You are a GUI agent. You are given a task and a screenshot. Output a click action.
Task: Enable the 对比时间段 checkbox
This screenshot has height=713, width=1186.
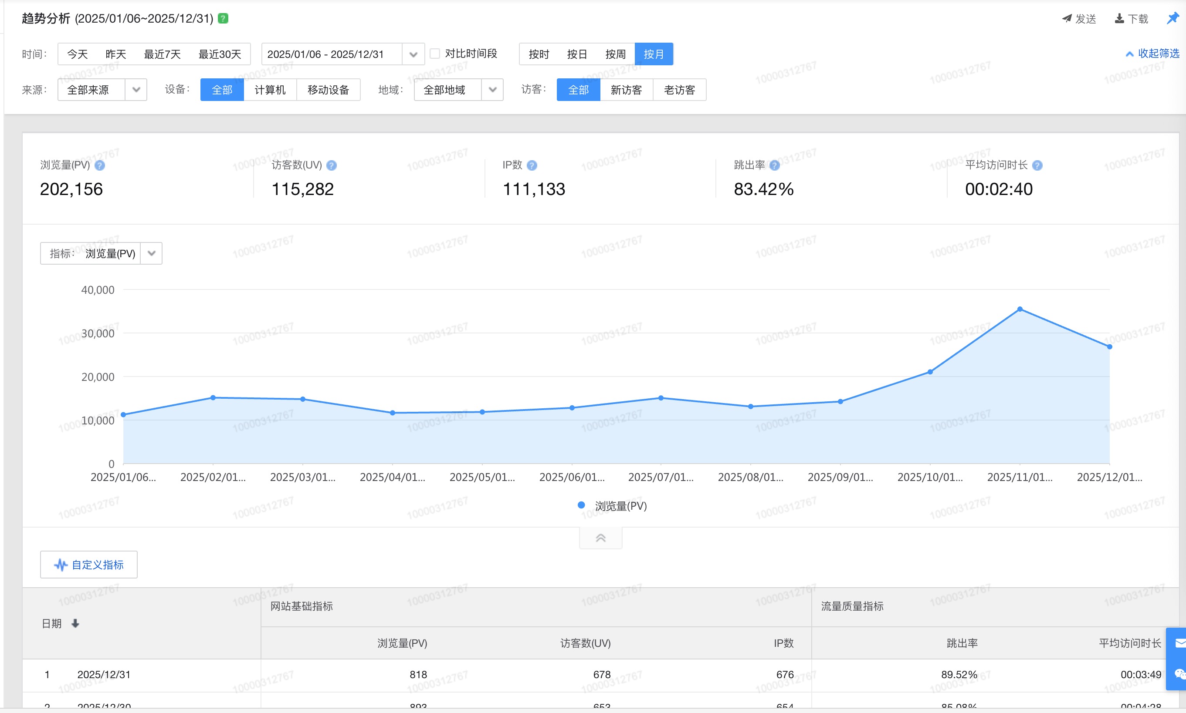[x=435, y=54]
